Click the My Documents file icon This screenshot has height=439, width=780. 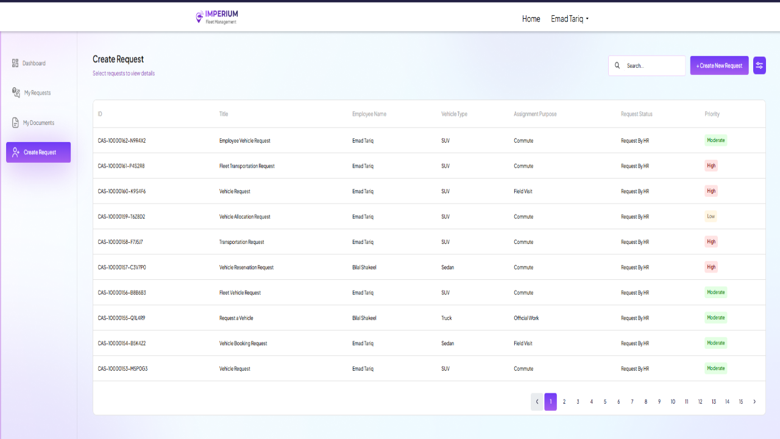pos(16,123)
